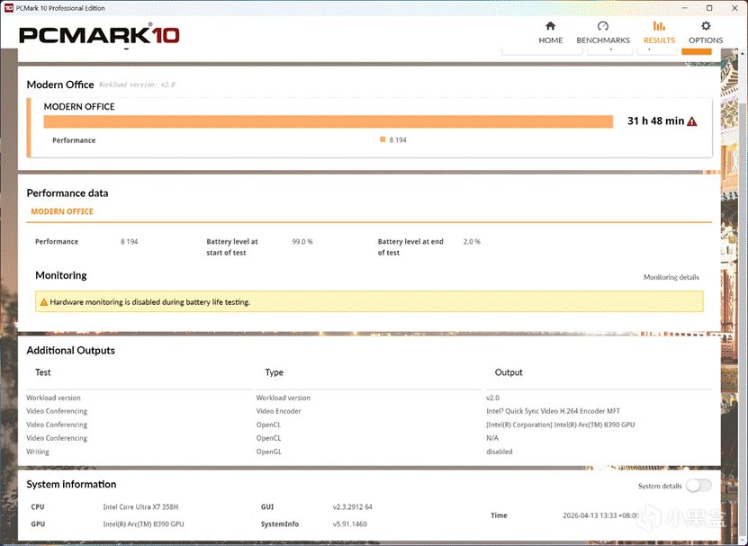Select the OpenGL type cell

pyautogui.click(x=268, y=452)
